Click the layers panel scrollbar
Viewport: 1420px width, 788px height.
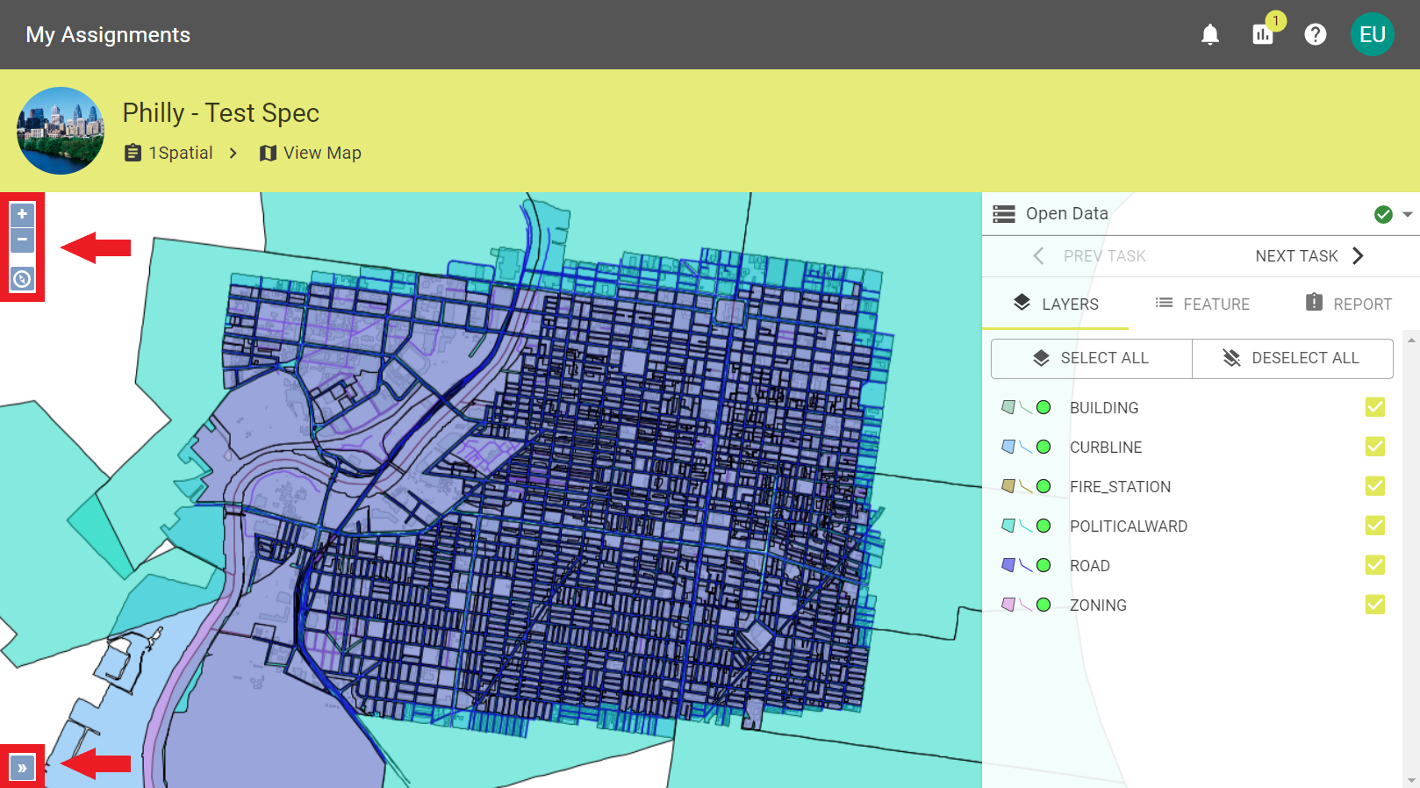coord(1411,560)
